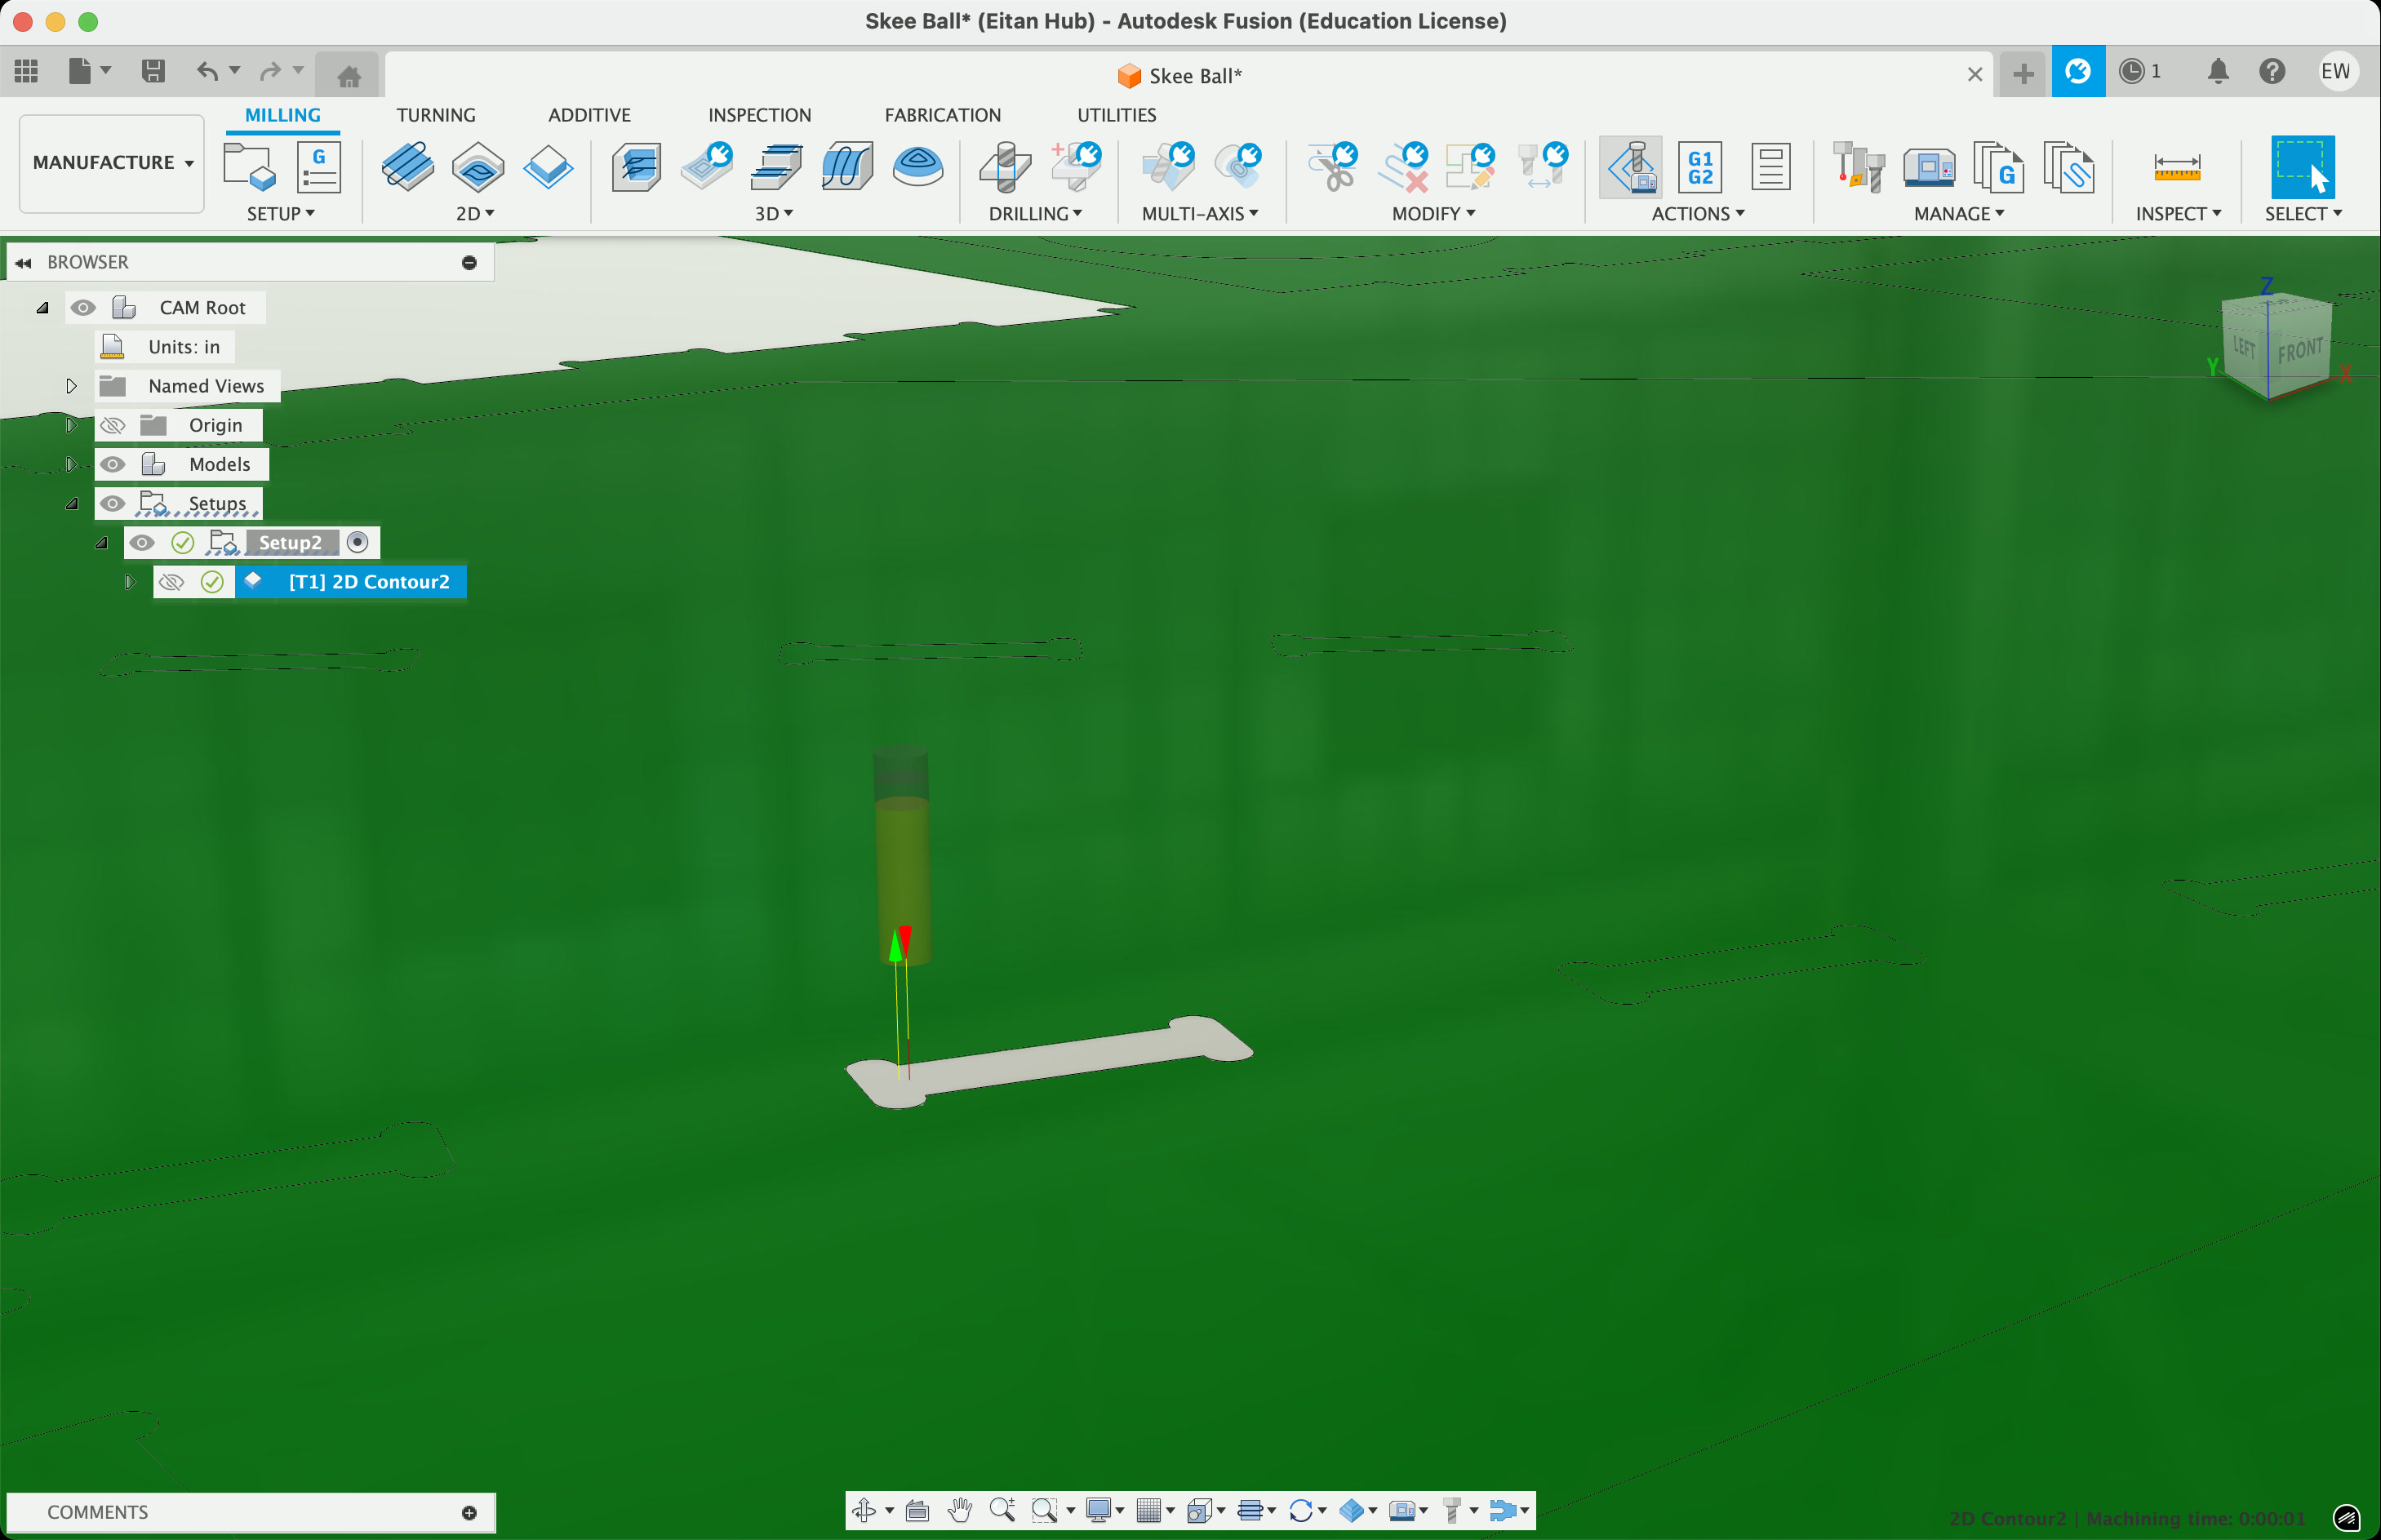2381x1540 pixels.
Task: Toggle visibility of Origin folder
Action: point(113,425)
